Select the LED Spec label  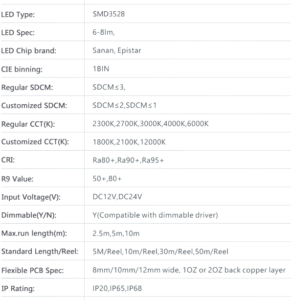point(18,32)
